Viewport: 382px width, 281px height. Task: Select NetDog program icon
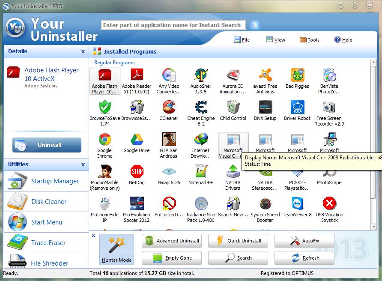(x=137, y=171)
